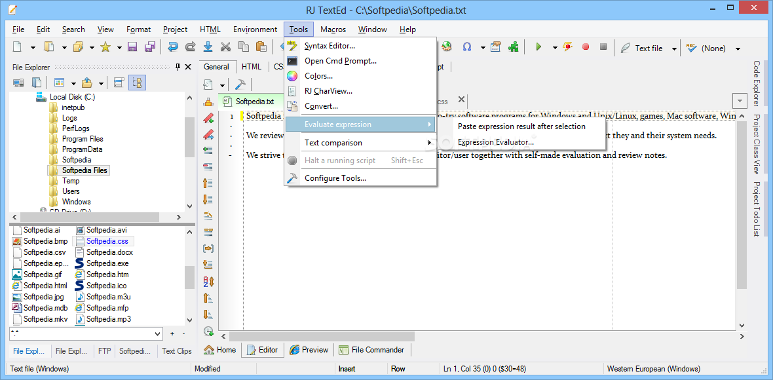
Task: Click the clock icon at bottom of editor sidebar
Action: point(208,332)
